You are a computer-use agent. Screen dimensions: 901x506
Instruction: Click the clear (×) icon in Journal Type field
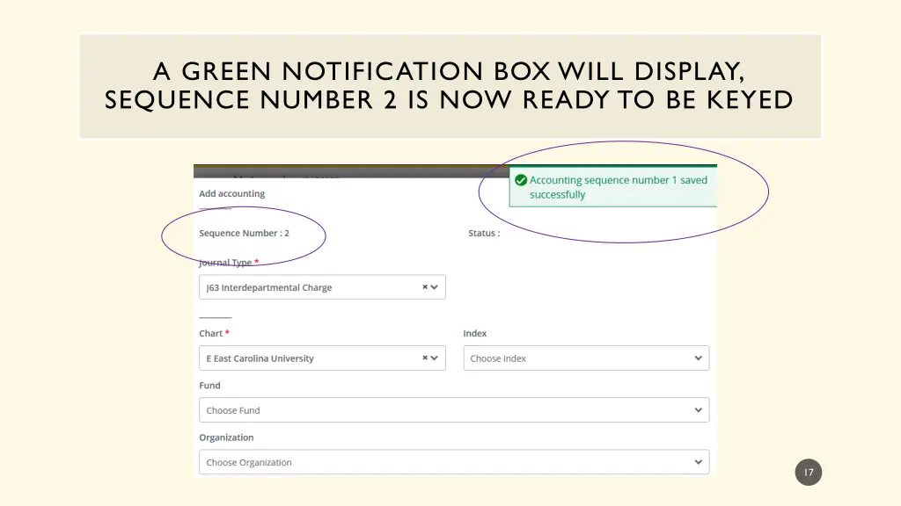425,286
